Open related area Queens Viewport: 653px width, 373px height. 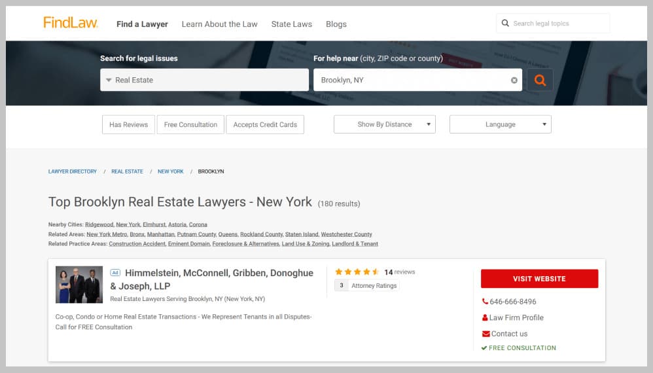tap(228, 234)
